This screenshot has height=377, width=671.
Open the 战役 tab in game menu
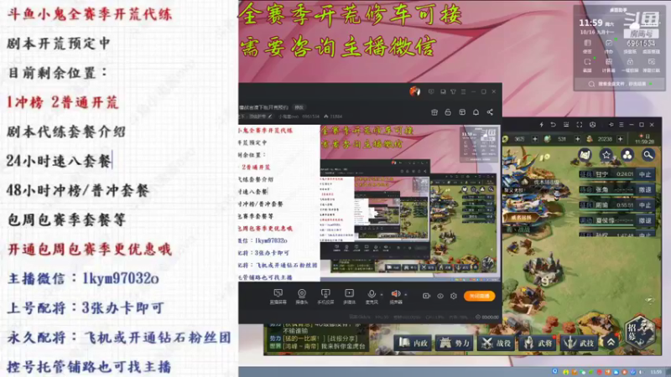497,343
